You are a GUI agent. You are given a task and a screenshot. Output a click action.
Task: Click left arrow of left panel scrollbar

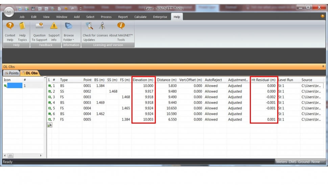coord(5,156)
